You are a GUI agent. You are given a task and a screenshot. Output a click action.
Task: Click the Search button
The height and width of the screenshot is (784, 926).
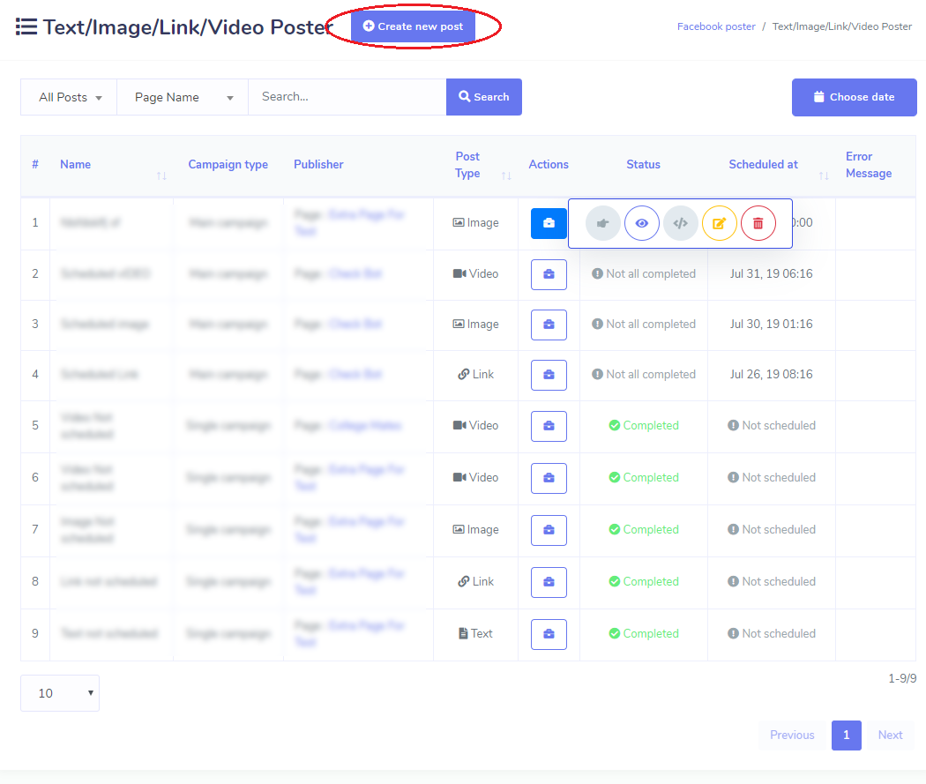[x=483, y=97]
